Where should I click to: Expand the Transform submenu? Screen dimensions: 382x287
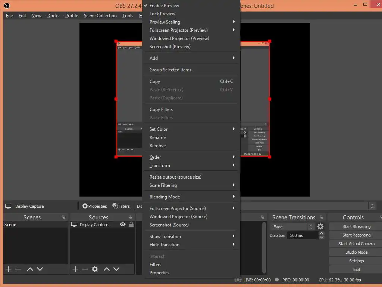191,166
